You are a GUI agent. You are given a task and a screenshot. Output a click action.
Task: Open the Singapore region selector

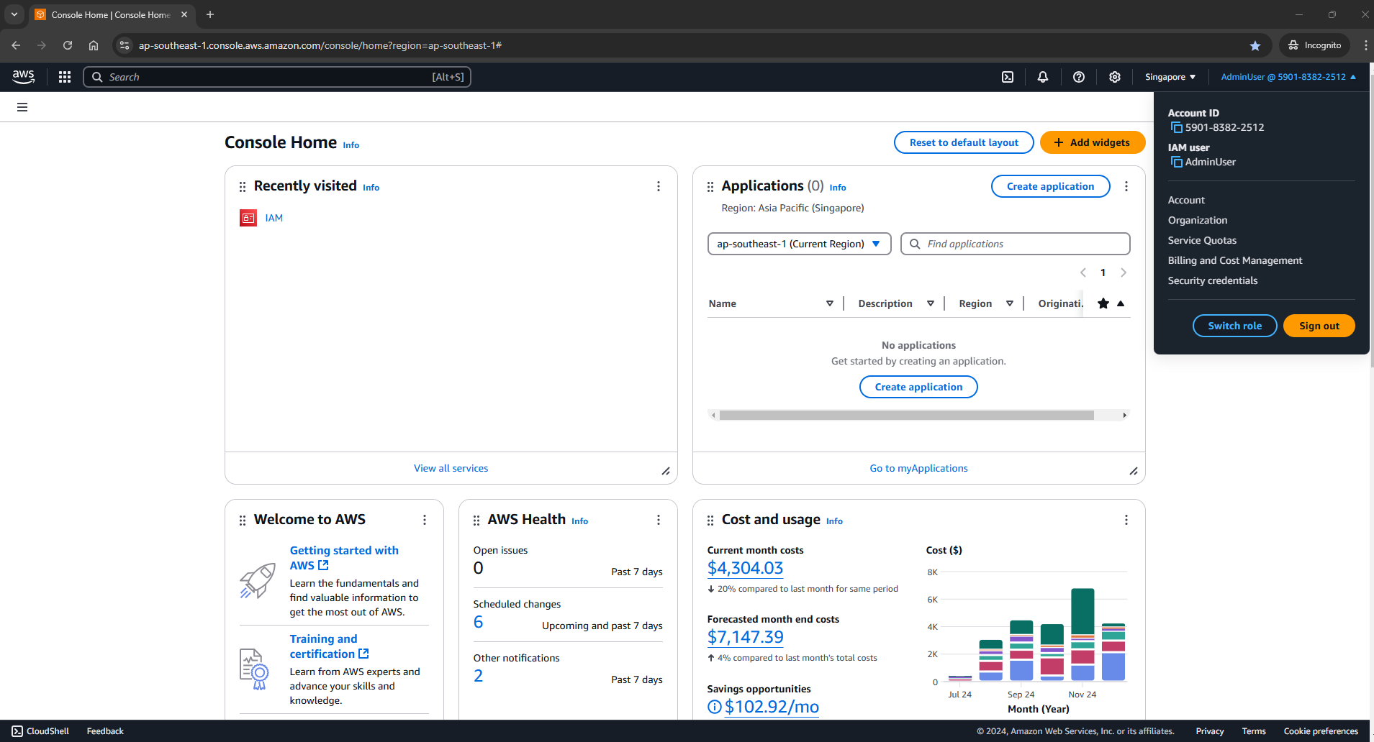[1170, 77]
